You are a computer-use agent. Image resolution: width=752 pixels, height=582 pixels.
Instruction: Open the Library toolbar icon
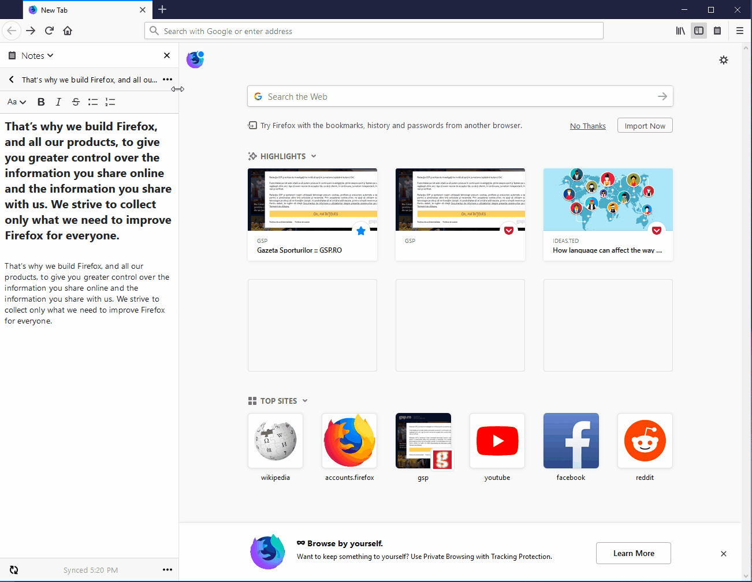coord(680,31)
